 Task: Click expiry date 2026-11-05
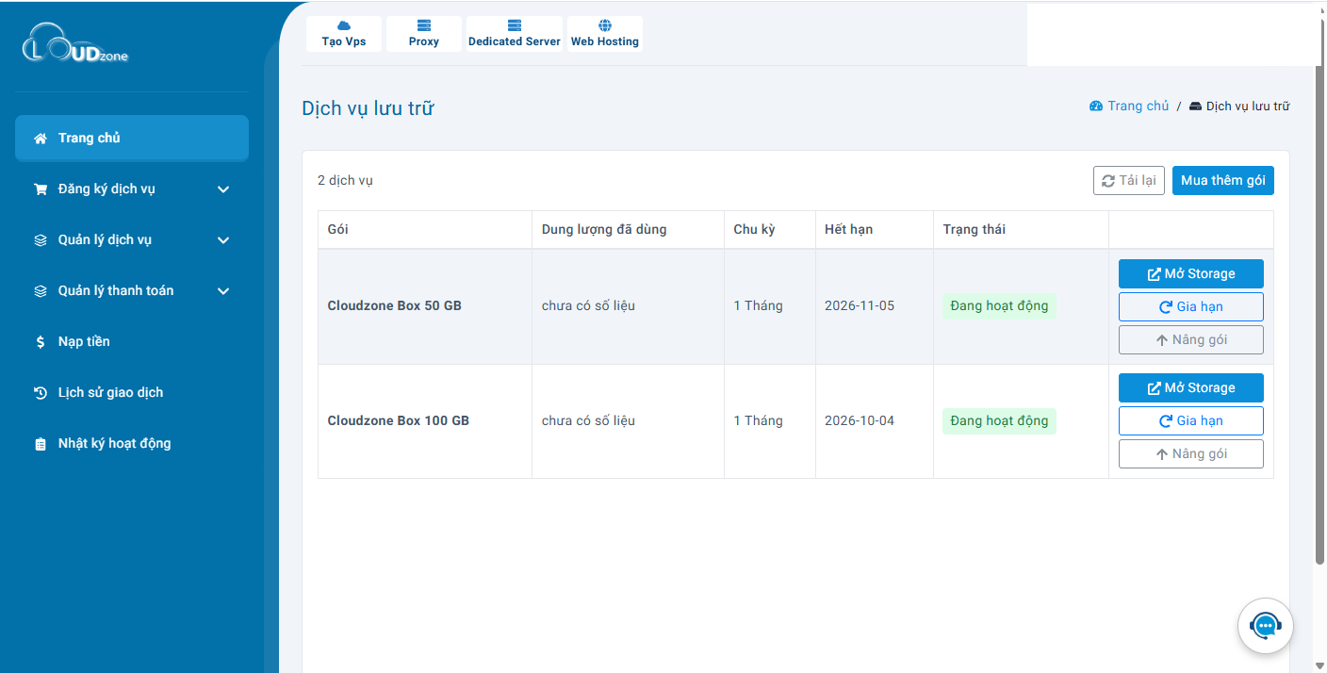(860, 306)
